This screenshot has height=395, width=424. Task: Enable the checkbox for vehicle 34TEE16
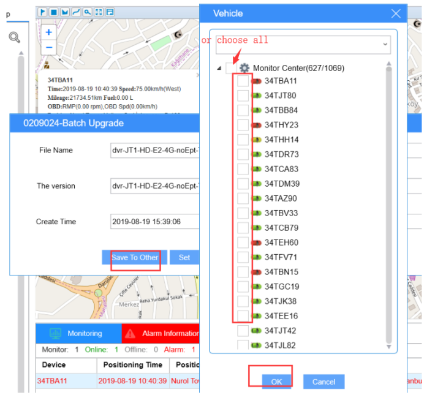point(243,316)
